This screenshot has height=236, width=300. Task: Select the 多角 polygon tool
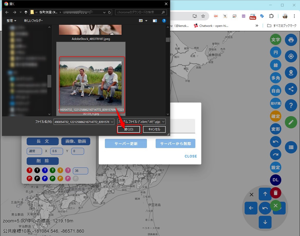point(276,78)
